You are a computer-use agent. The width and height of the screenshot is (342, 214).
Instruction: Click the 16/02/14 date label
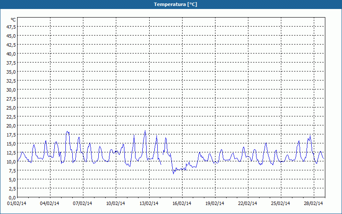click(182, 204)
